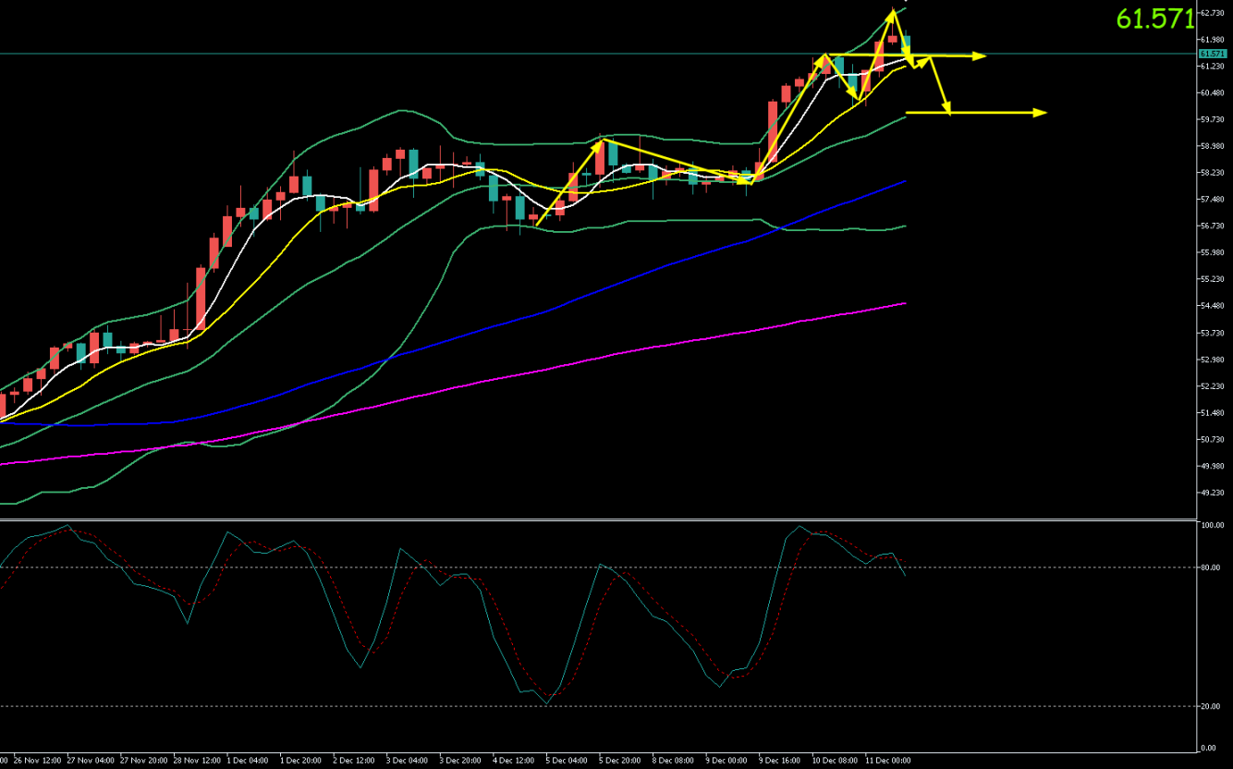
Task: Click the 5 Dec 04:00 time label
Action: point(565,761)
